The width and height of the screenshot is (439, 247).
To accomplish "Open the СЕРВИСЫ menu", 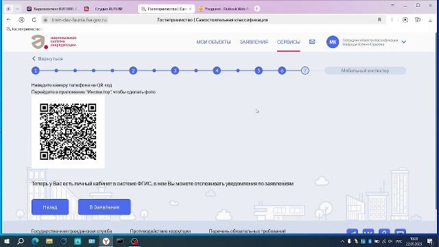I will click(288, 42).
